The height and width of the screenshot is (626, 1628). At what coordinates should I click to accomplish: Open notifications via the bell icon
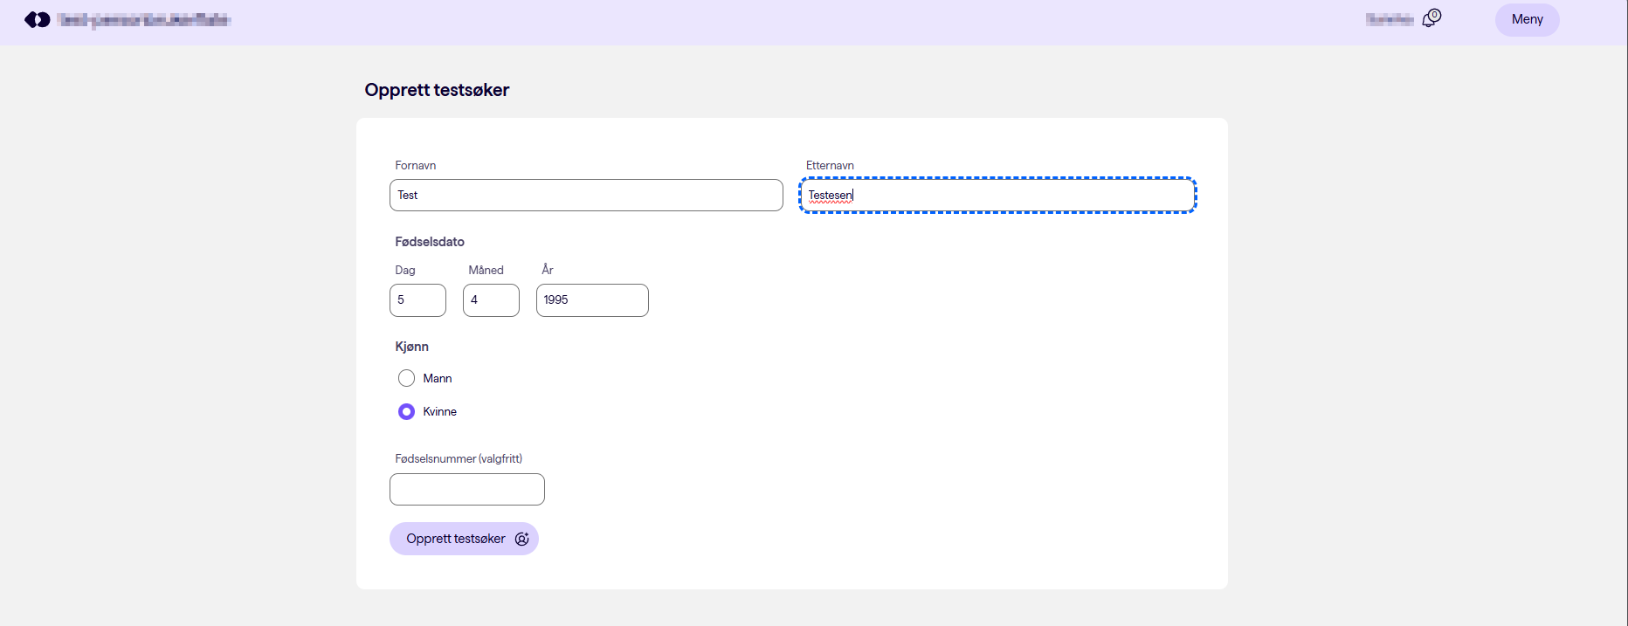(1431, 18)
